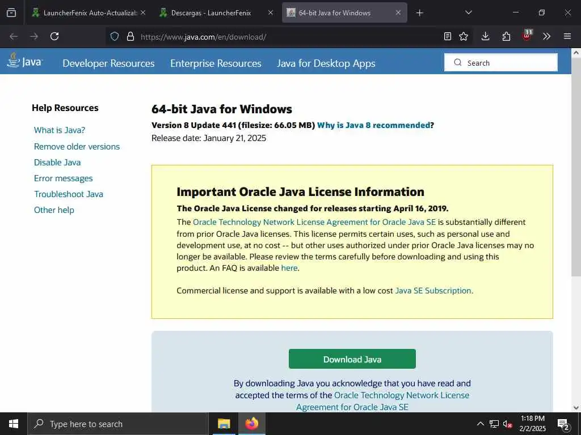Click the scrollbar up arrow
This screenshot has height=435, width=581.
tap(576, 53)
